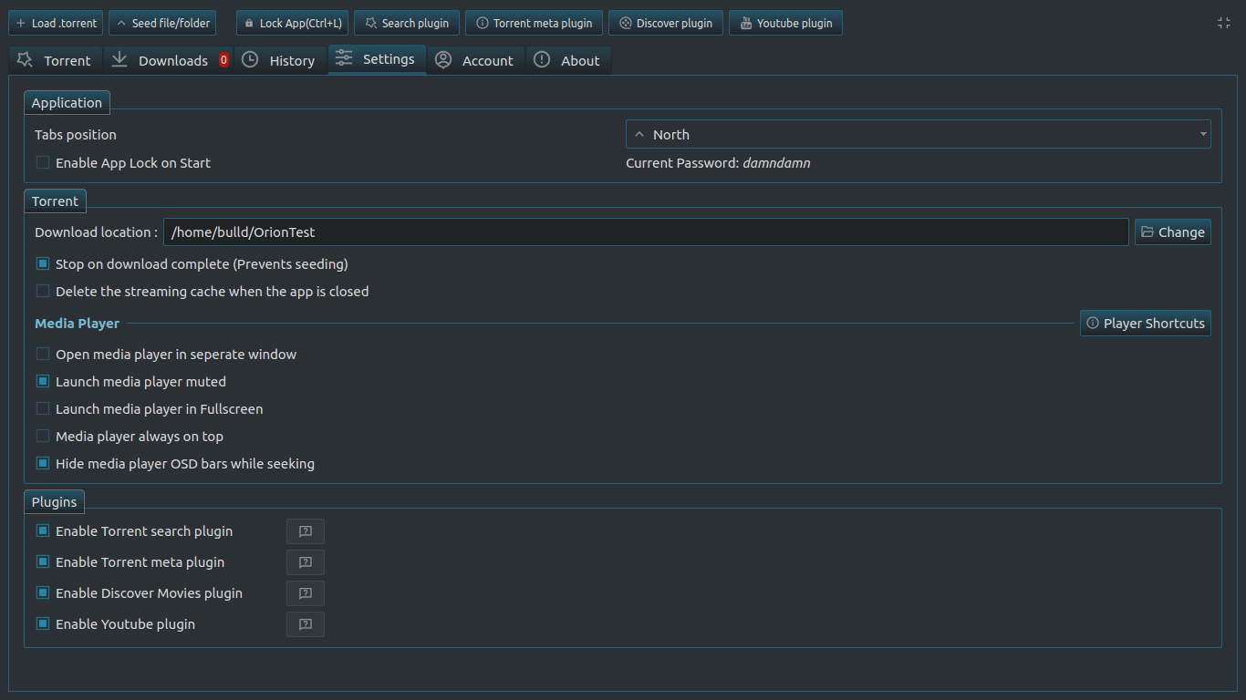This screenshot has height=700, width=1246.
Task: Expand the Tabs position dropdown
Action: (x=918, y=135)
